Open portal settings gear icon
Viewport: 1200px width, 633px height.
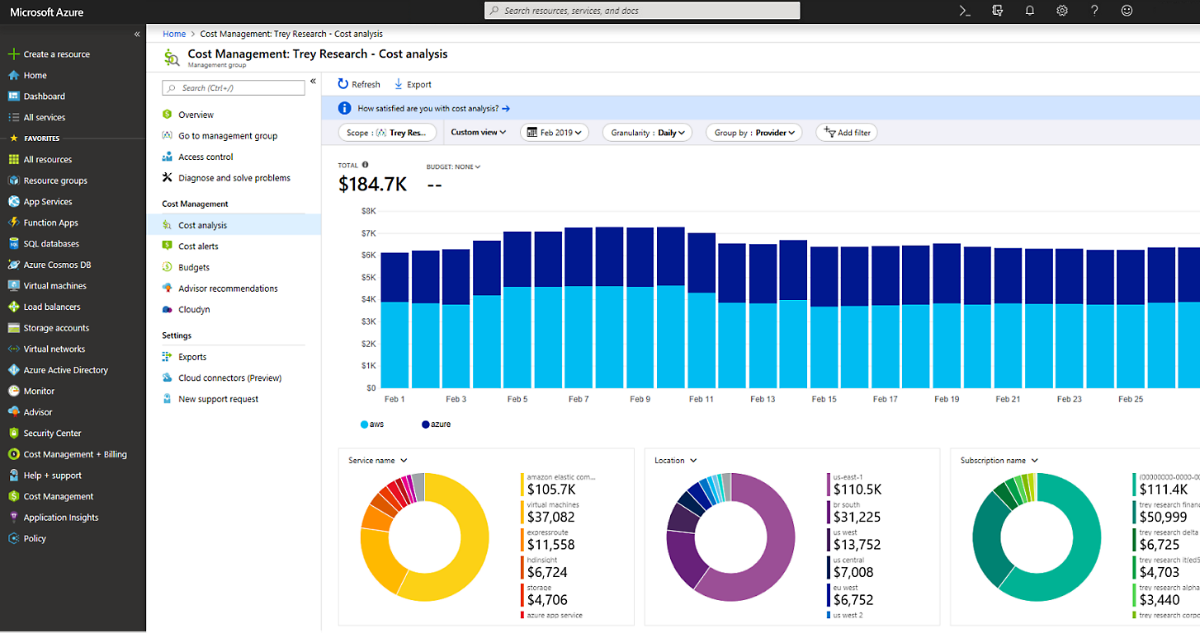pyautogui.click(x=1062, y=11)
